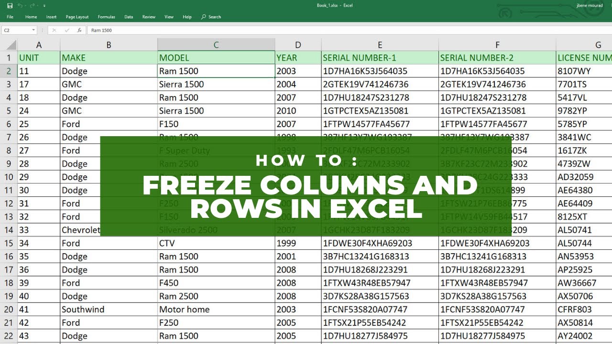Click the Undo arrow icon

(20, 5)
